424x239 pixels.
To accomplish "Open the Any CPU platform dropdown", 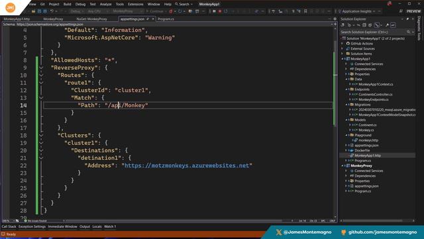I will (97, 11).
